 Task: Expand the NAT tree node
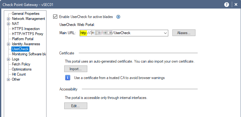pyautogui.click(x=8, y=24)
